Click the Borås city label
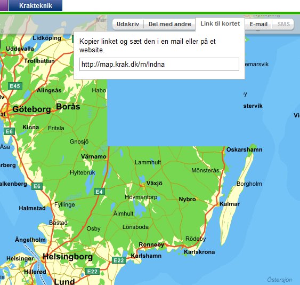The width and height of the screenshot is (300, 285). (x=68, y=107)
